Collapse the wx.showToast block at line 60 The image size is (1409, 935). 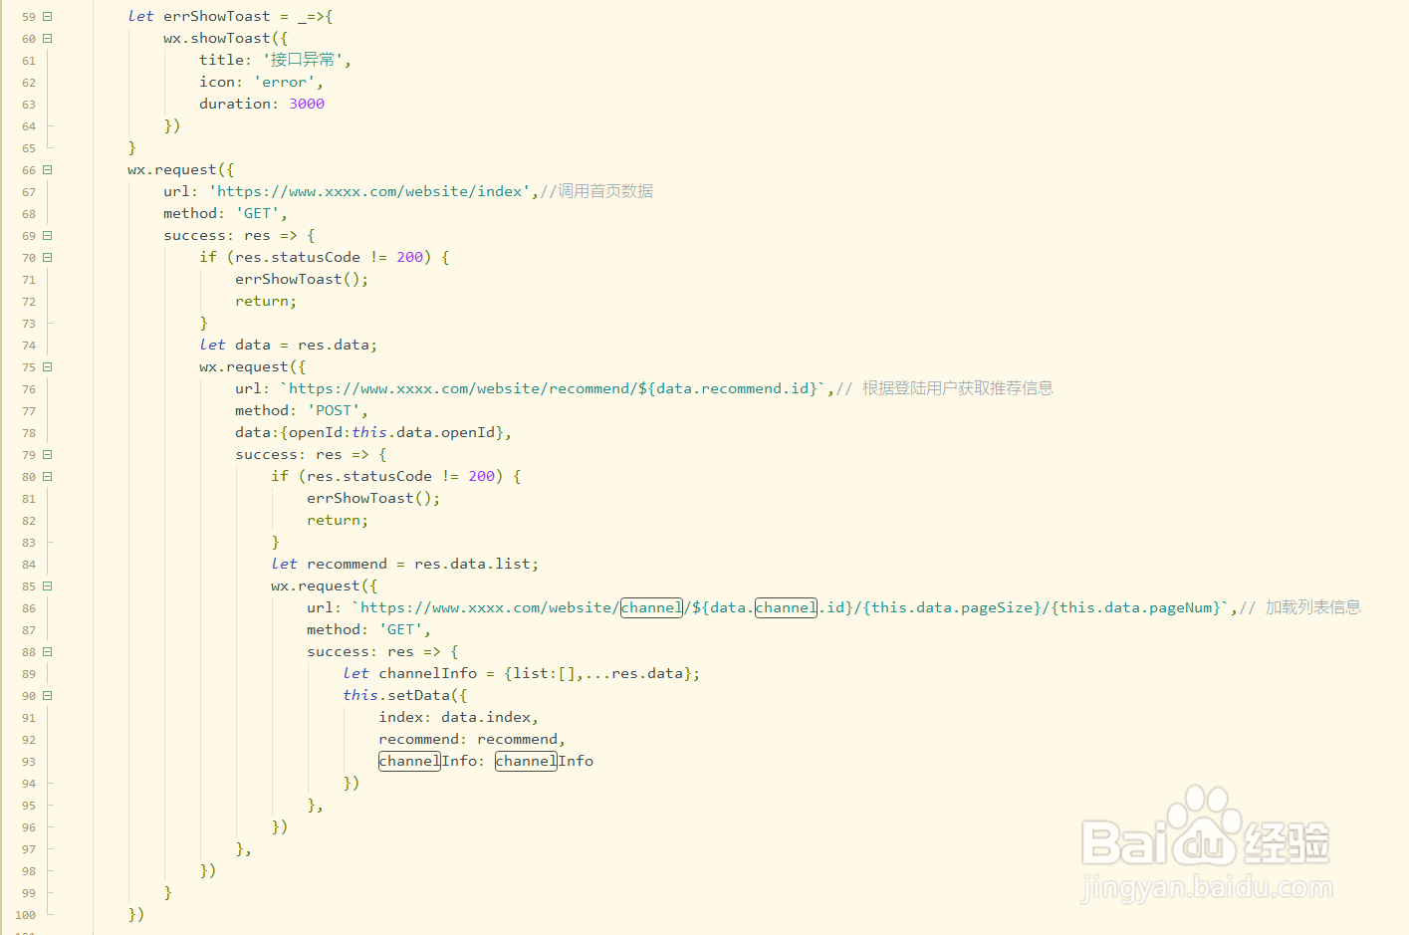pyautogui.click(x=47, y=39)
